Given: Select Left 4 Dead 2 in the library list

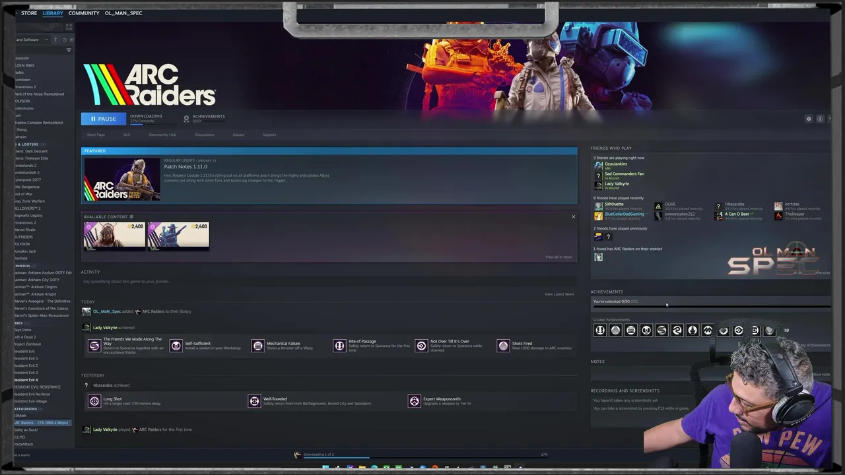Looking at the screenshot, I should 25,337.
